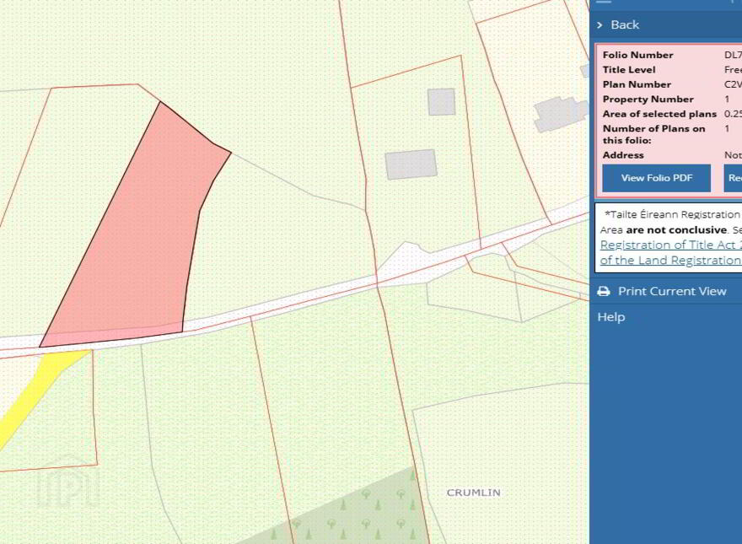Click the Property Number label
This screenshot has width=742, height=544.
pos(648,99)
